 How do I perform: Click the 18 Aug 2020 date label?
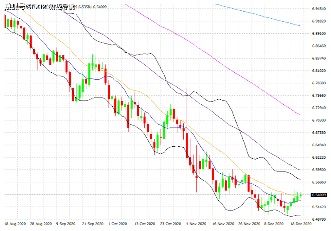pos(15,224)
